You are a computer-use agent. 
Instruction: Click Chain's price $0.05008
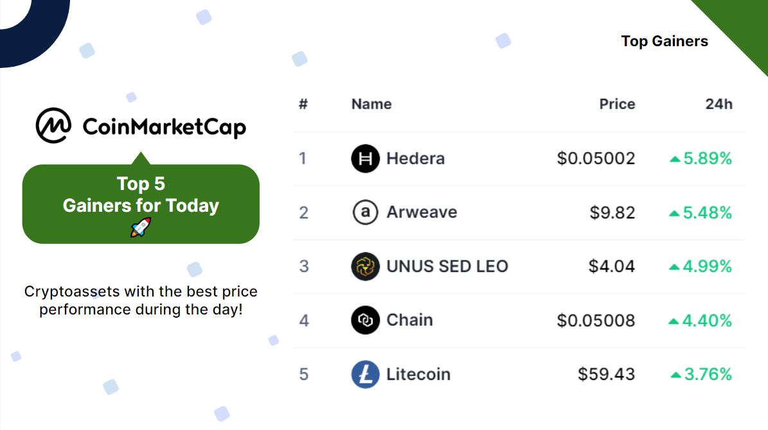coord(596,320)
